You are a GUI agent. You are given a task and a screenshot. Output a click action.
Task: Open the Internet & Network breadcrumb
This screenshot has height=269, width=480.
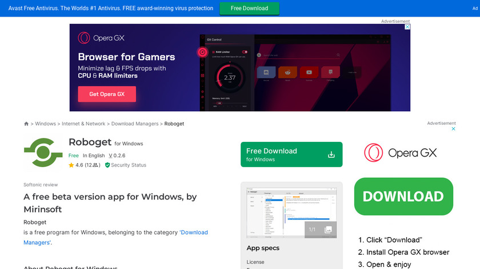click(83, 124)
